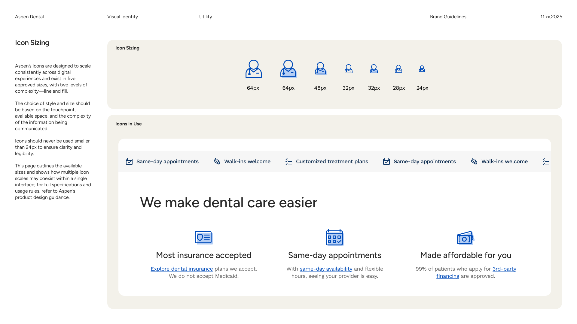Screen dimensions: 577x324
Task: Click Brand Guidelines header text
Action: tap(448, 17)
